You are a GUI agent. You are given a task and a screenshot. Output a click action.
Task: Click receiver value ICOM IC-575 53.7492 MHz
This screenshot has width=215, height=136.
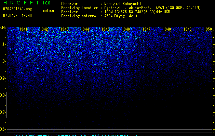point(137,12)
